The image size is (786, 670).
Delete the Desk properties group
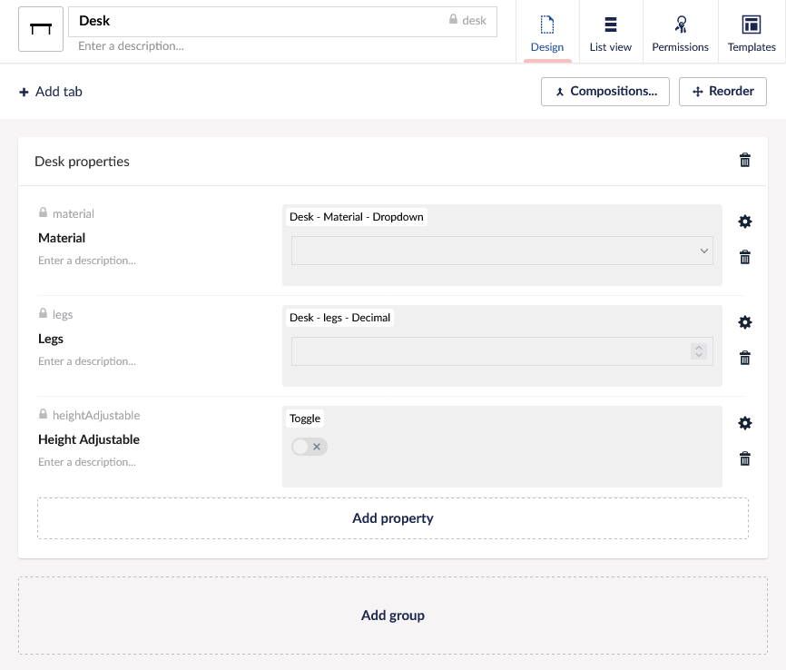[745, 161]
